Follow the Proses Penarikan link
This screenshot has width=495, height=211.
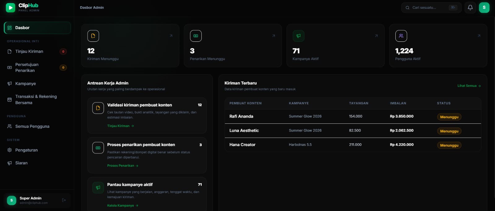point(123,166)
